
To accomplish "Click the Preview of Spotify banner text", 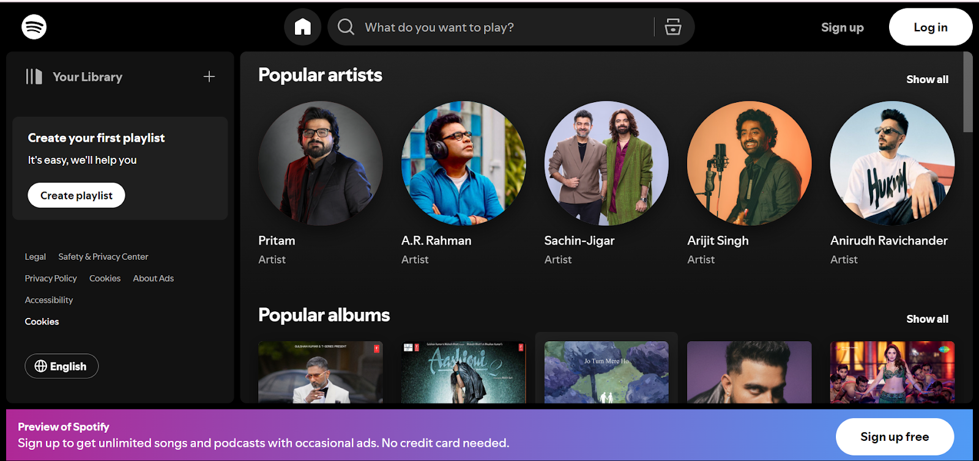I will coord(64,427).
